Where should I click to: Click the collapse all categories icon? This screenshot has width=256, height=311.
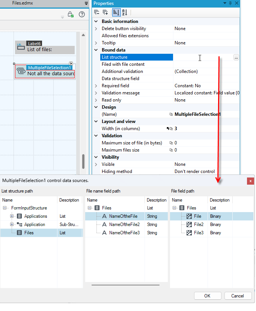pos(96,12)
